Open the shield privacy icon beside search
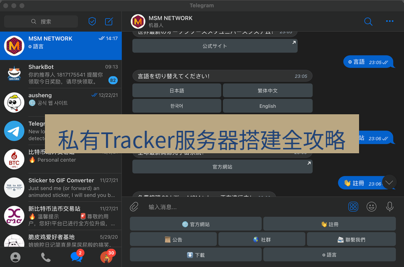This screenshot has height=267, width=404. click(x=92, y=21)
